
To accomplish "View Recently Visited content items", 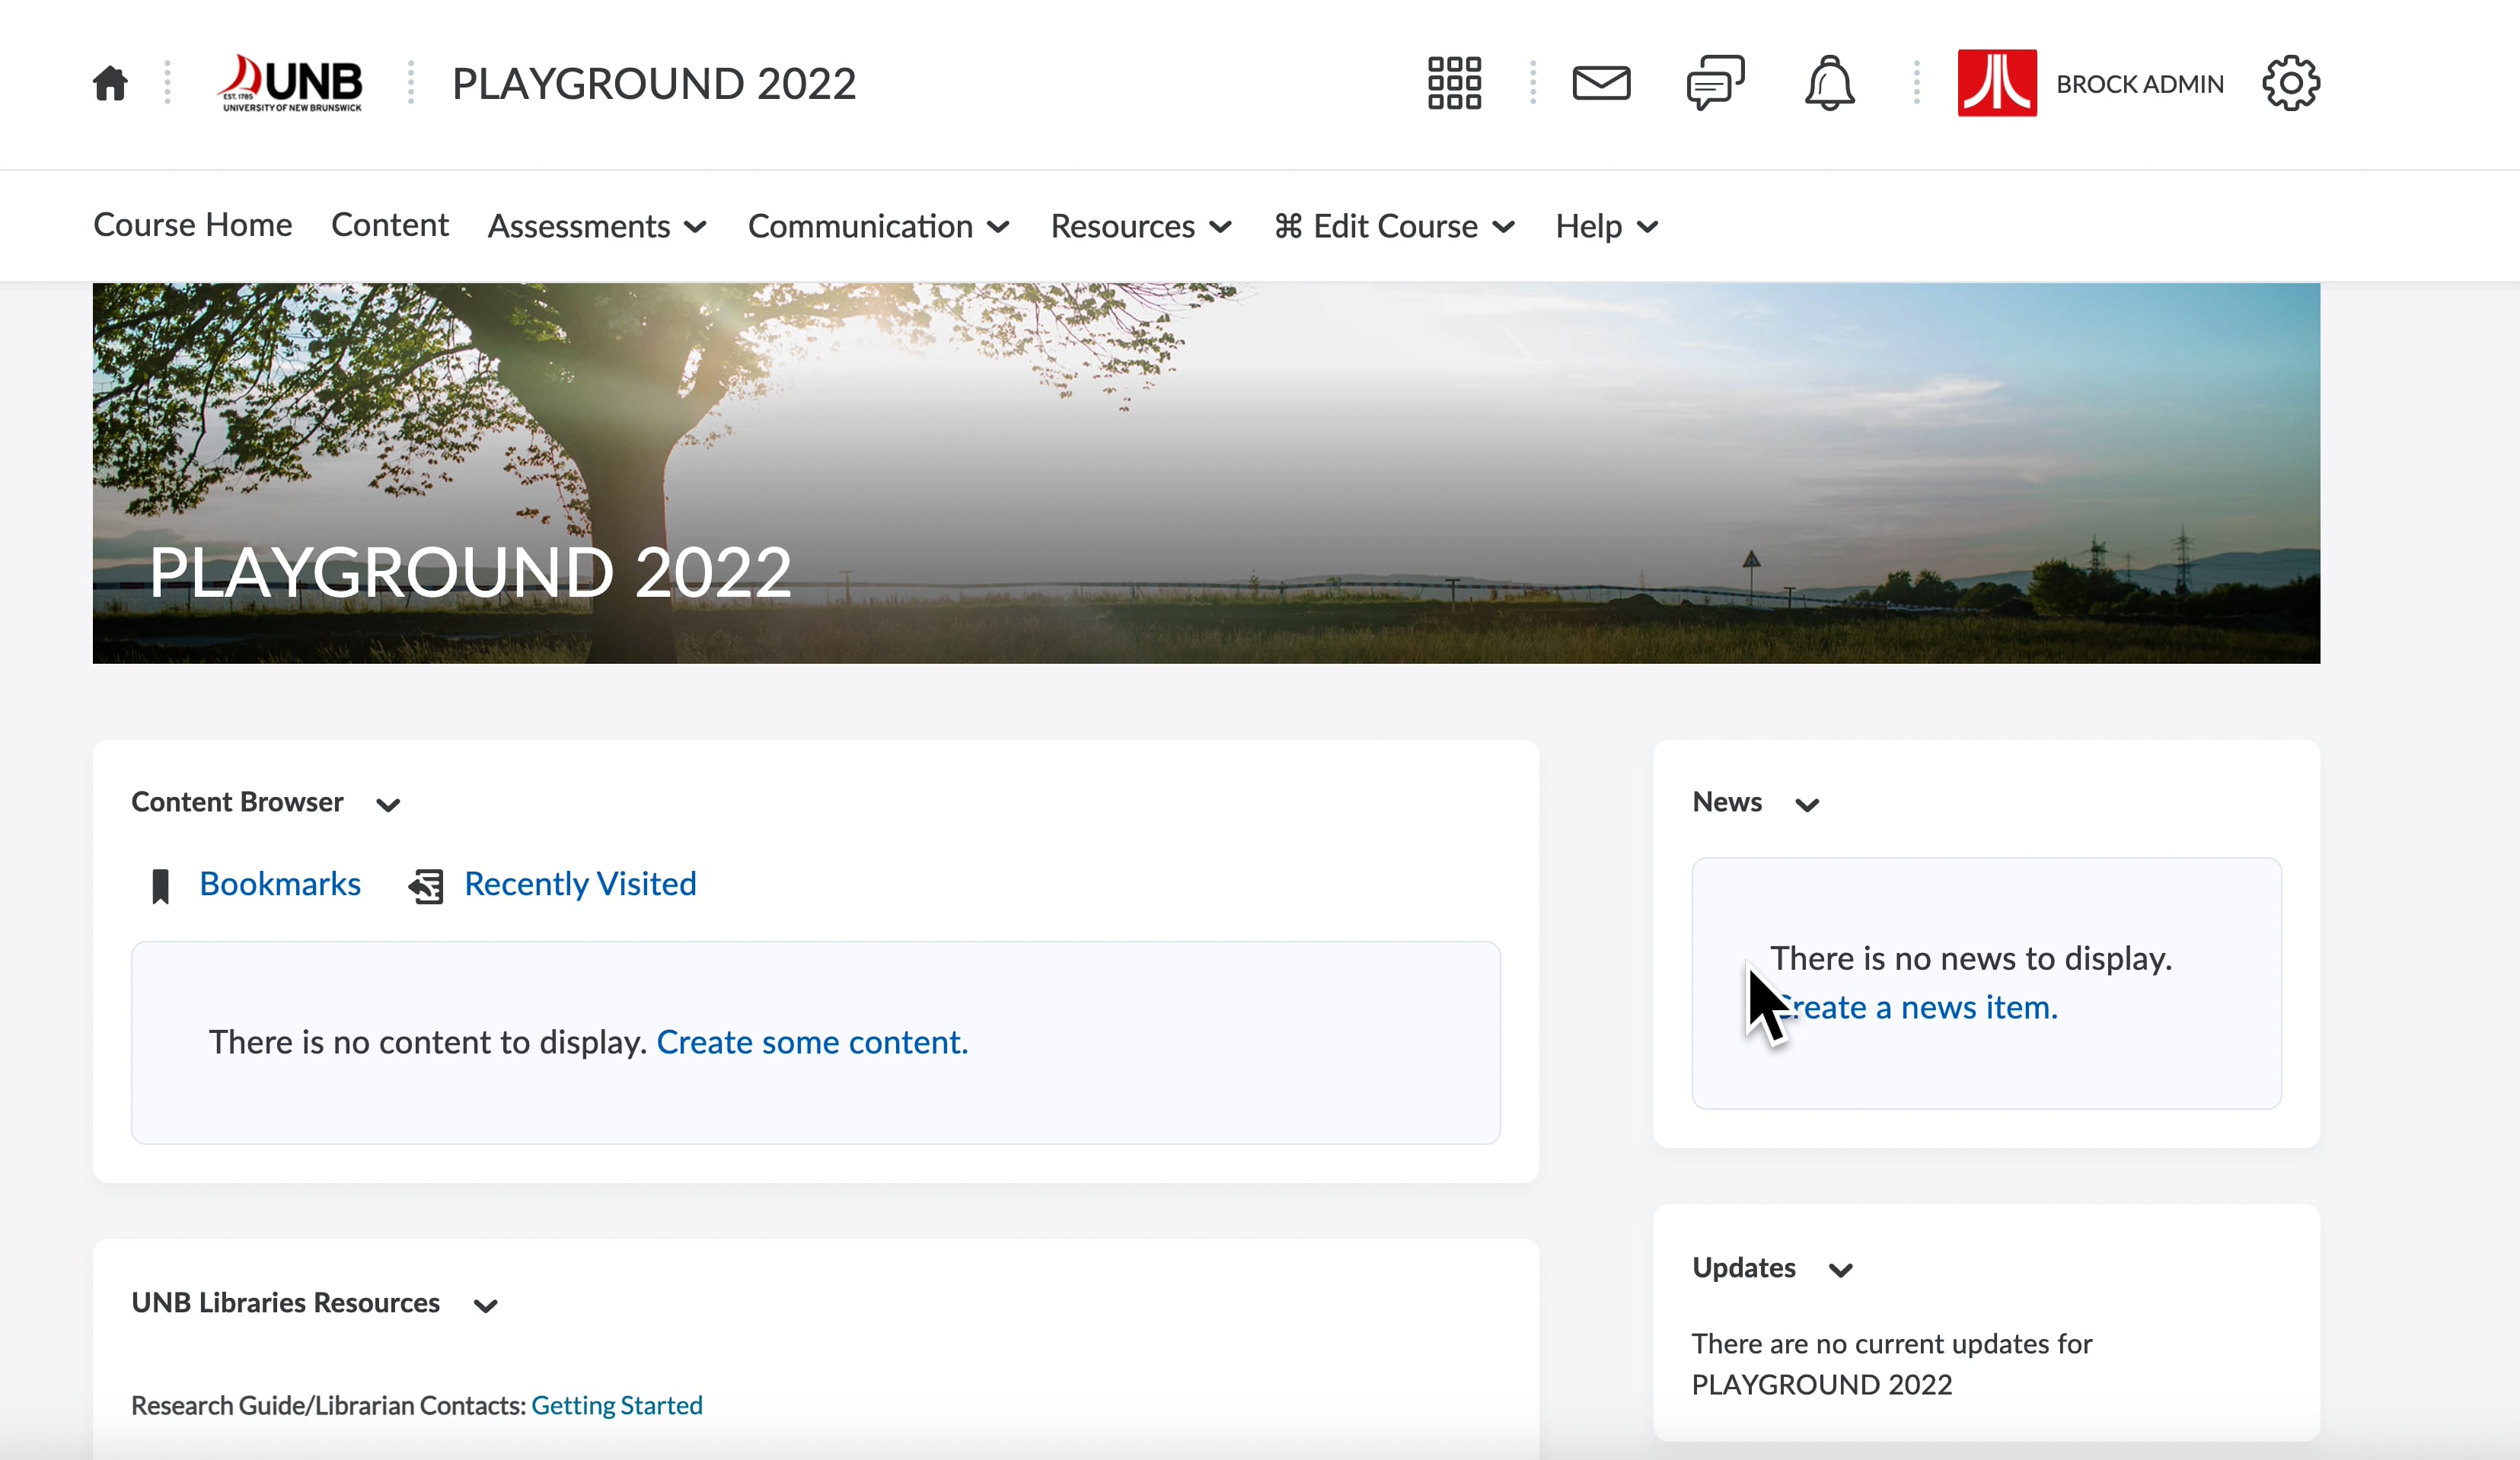I will 579,884.
